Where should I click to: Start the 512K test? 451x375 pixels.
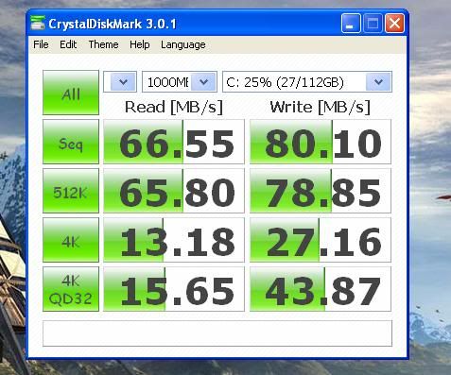(x=71, y=191)
